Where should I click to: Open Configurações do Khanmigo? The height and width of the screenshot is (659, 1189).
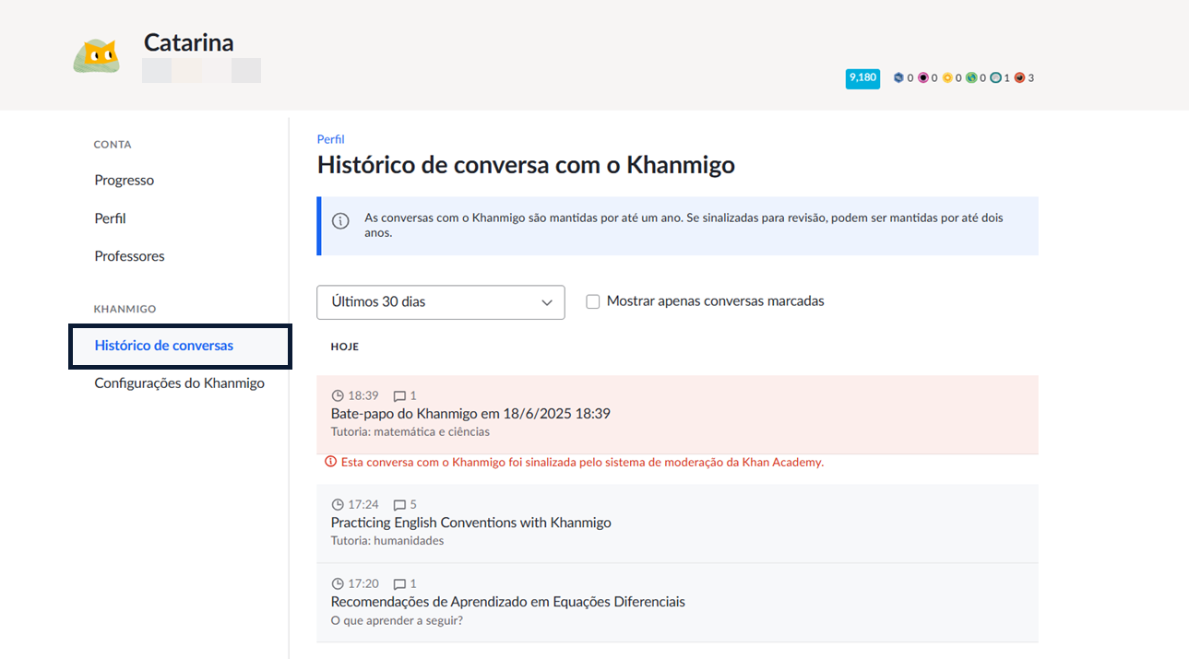(x=179, y=383)
